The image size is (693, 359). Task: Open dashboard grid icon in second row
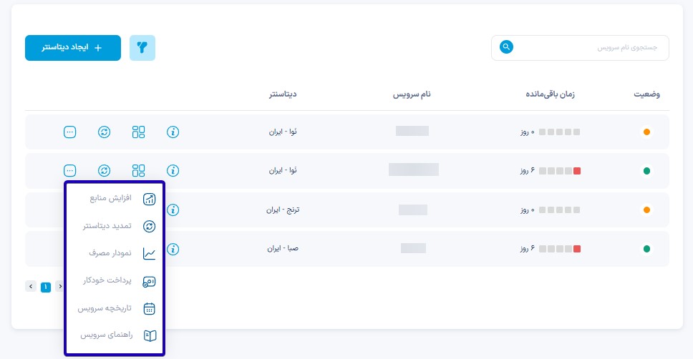coord(138,170)
